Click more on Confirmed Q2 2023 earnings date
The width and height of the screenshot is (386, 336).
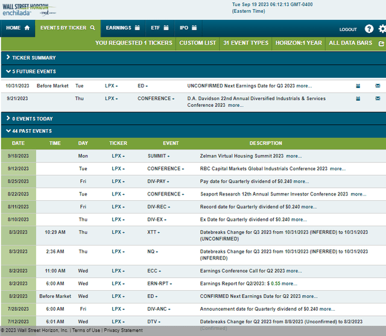coord(309,296)
